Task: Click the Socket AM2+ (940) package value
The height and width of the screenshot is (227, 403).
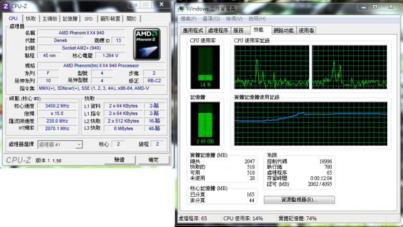Action: coord(81,48)
